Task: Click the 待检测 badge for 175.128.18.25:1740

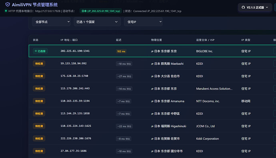Action: click(x=39, y=76)
